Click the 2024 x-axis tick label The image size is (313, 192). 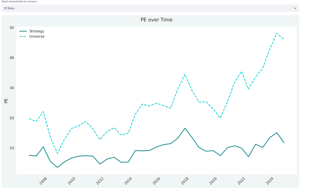click(270, 180)
